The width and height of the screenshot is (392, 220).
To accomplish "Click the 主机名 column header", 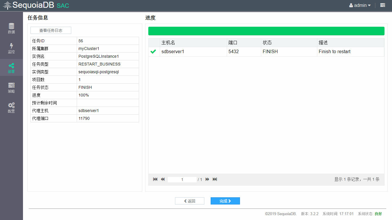I will pos(168,42).
